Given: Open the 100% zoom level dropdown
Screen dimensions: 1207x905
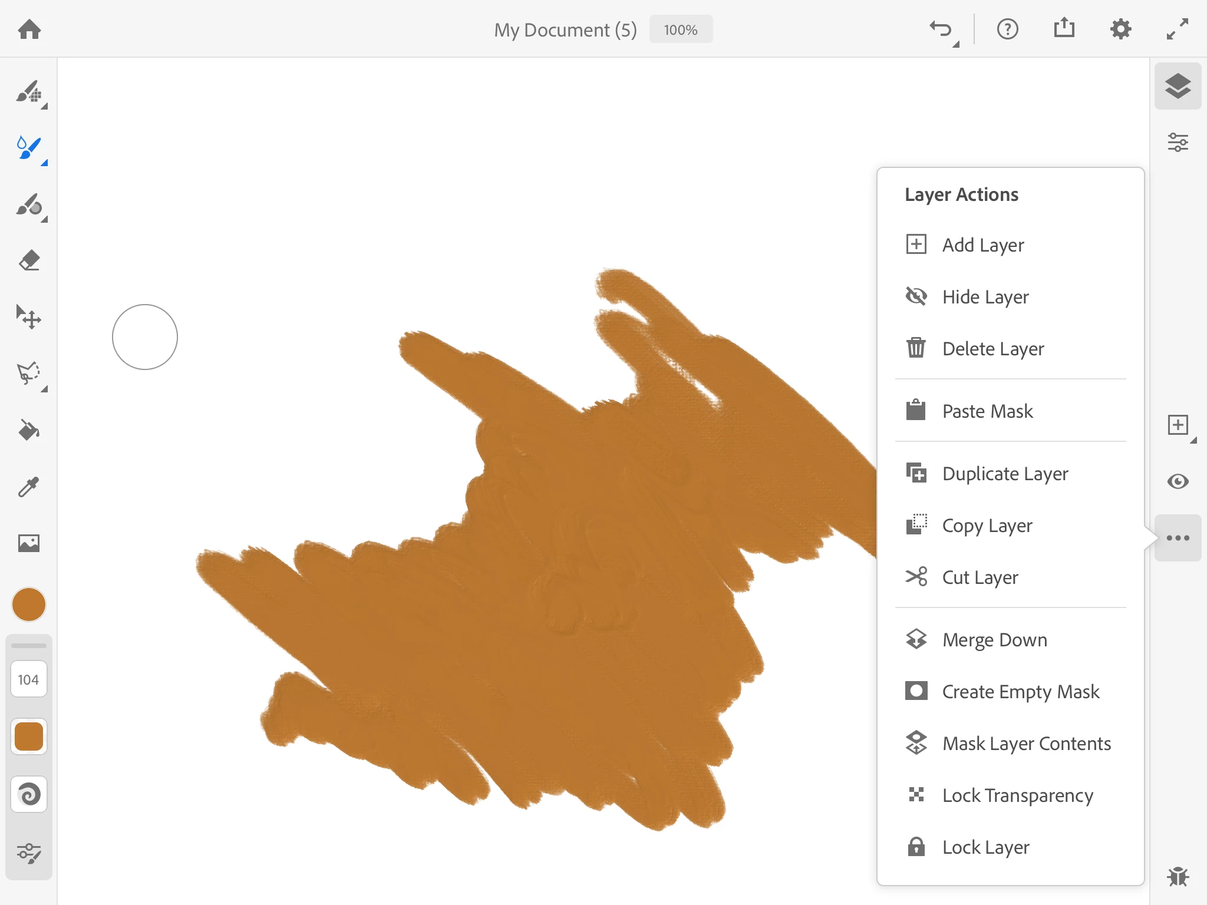Looking at the screenshot, I should (681, 29).
